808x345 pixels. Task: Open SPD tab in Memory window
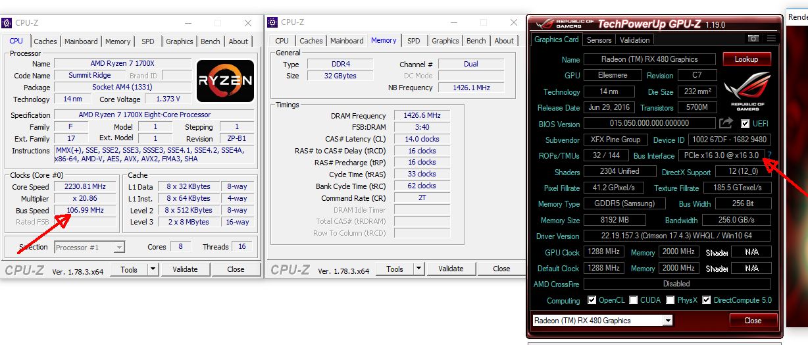point(414,41)
